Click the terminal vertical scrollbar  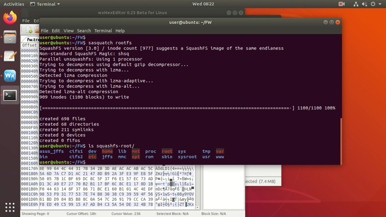[341, 141]
